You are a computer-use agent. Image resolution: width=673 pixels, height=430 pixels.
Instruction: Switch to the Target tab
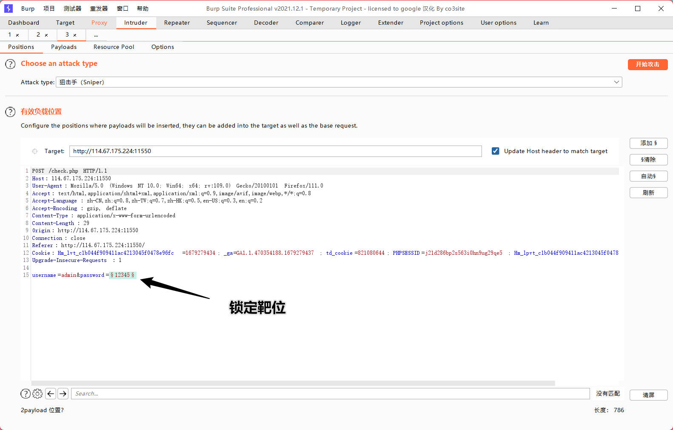65,23
